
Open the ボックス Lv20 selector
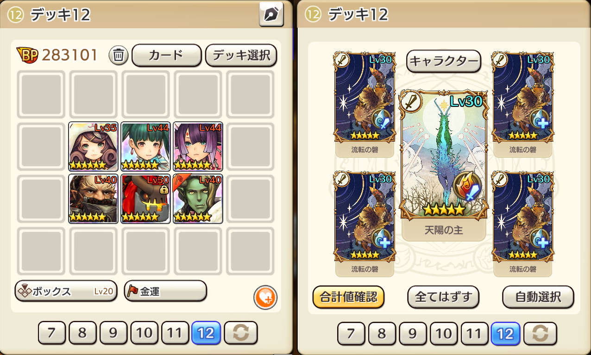coord(66,291)
